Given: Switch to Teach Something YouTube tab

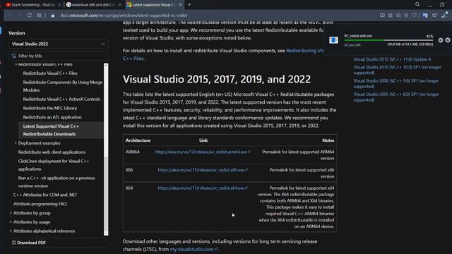Looking at the screenshot, I should (x=33, y=5).
